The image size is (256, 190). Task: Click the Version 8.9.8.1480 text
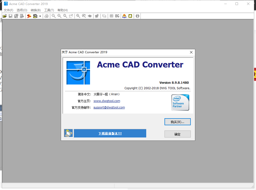coord(174,82)
